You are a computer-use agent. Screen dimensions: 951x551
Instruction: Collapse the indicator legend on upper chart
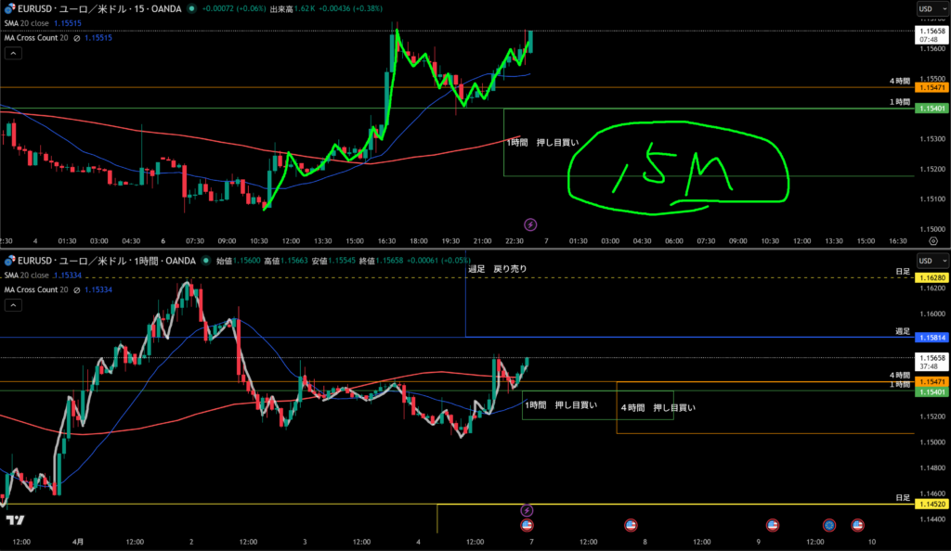[x=13, y=53]
